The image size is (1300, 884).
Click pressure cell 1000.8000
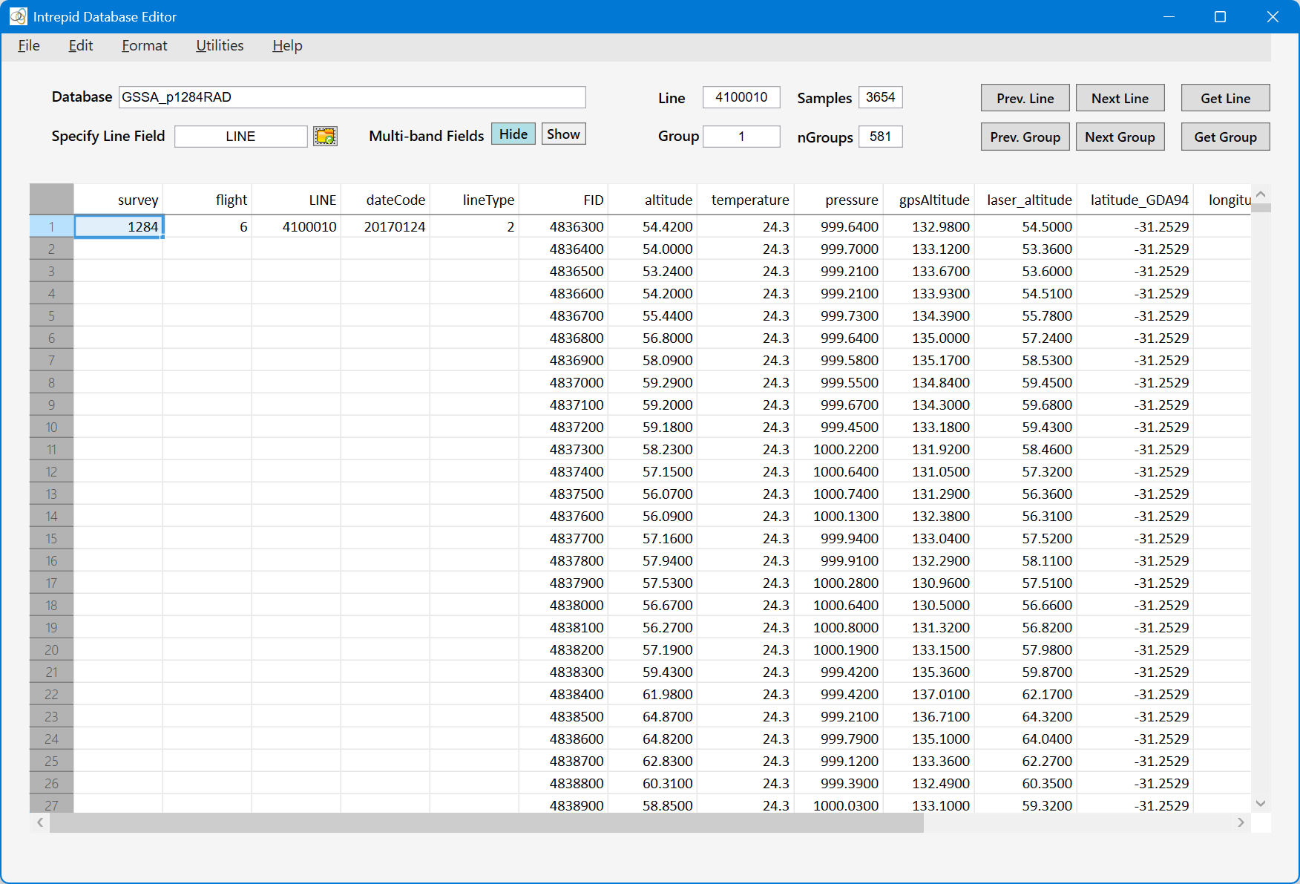(x=838, y=627)
